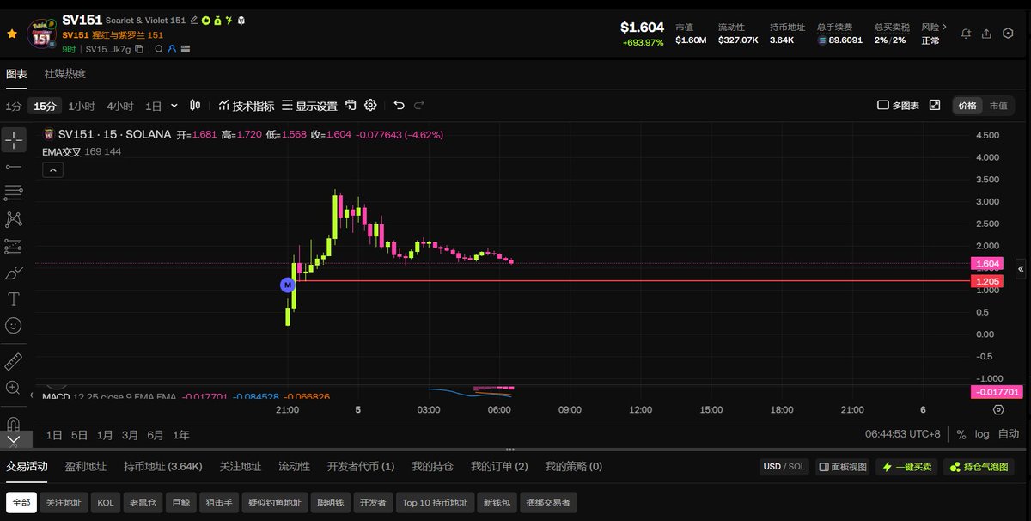The image size is (1031, 521).
Task: Open the candlestick chart type selector
Action: (195, 106)
